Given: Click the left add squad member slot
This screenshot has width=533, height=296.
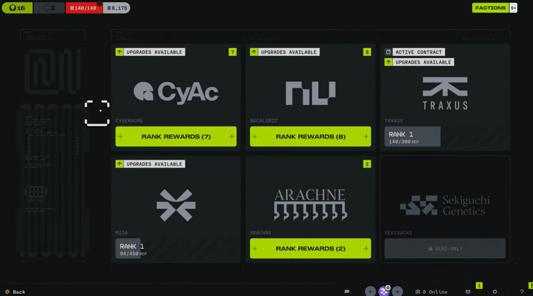Looking at the screenshot, I should pos(370,291).
